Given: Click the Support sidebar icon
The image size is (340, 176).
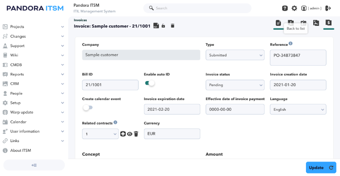Looking at the screenshot, I should click(x=5, y=46).
